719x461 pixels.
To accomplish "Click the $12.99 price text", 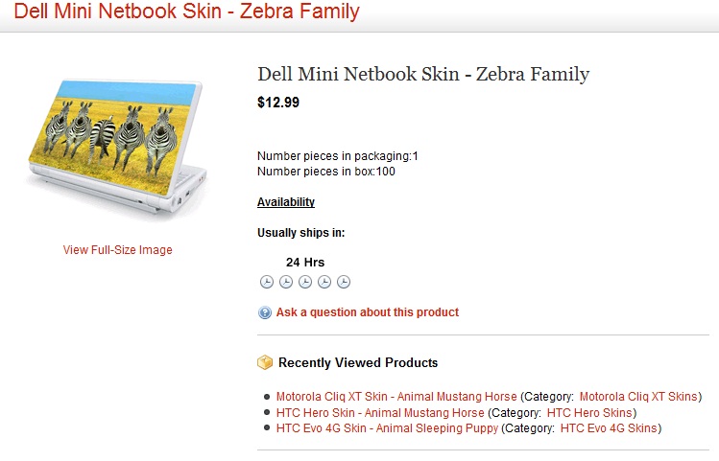I will (x=278, y=103).
